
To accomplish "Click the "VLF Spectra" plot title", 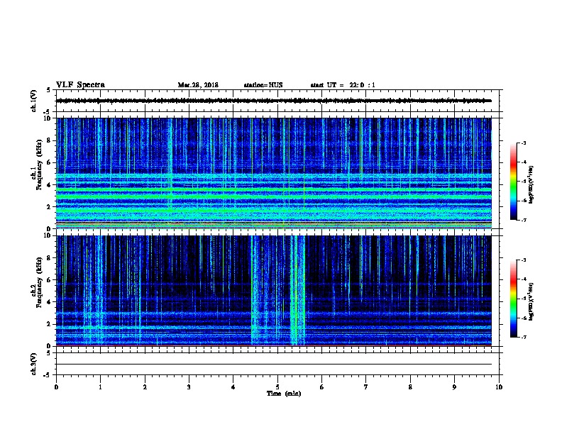I will click(80, 85).
